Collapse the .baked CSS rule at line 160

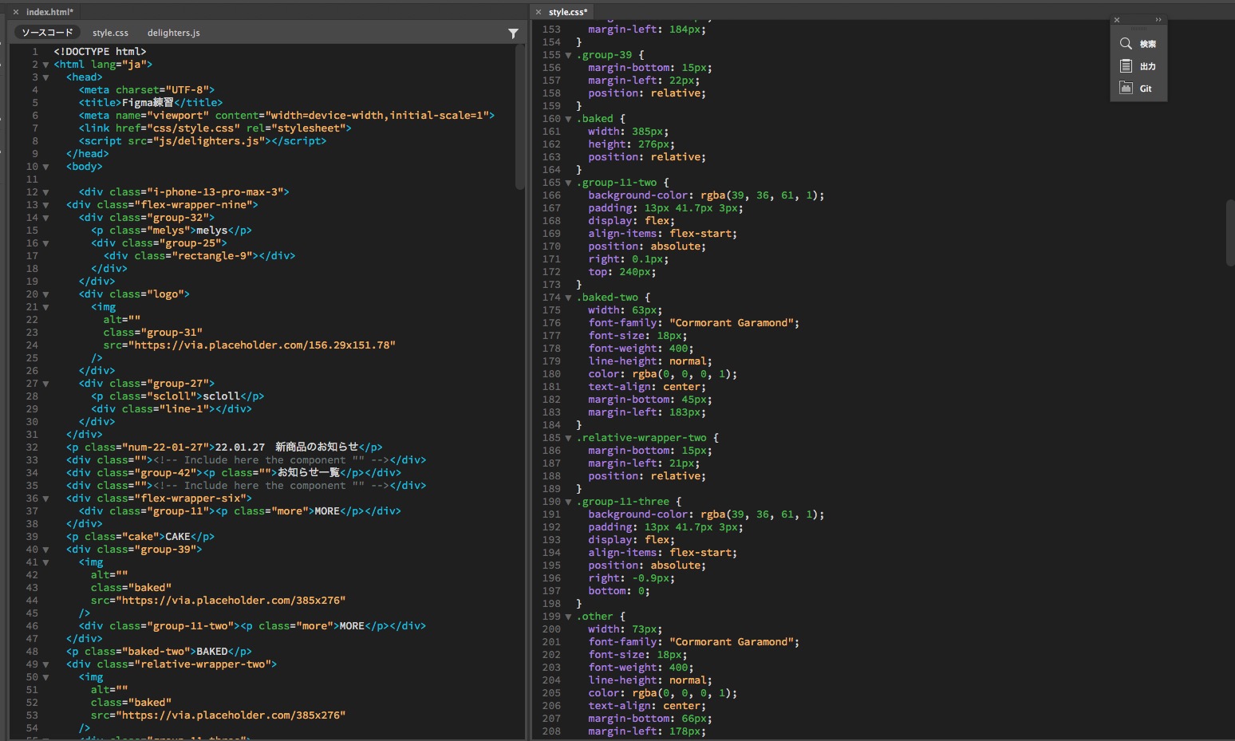tap(568, 119)
